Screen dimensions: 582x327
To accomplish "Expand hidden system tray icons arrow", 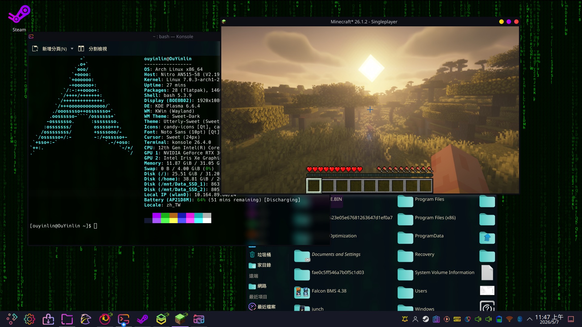I will 530,319.
